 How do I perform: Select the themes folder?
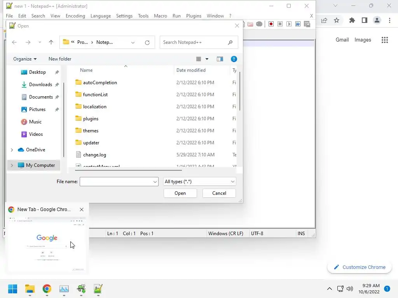(x=91, y=131)
